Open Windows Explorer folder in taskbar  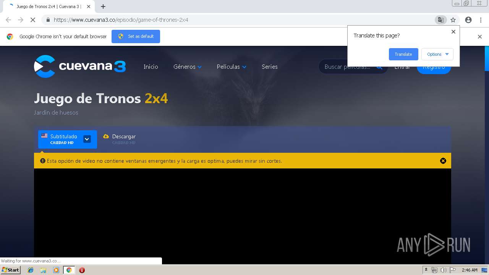pos(43,270)
